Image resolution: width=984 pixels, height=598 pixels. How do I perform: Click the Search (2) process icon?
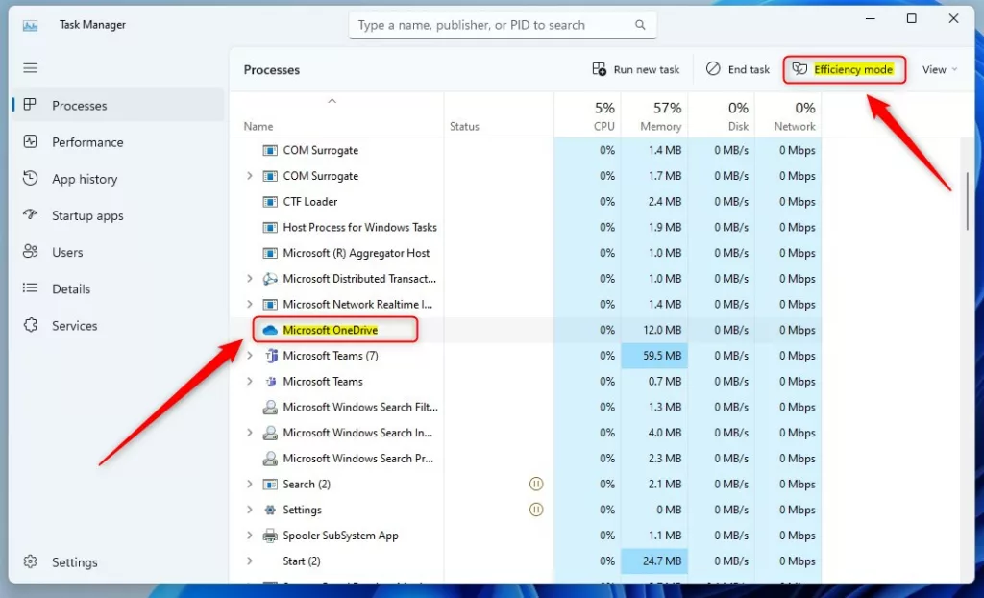pos(270,484)
